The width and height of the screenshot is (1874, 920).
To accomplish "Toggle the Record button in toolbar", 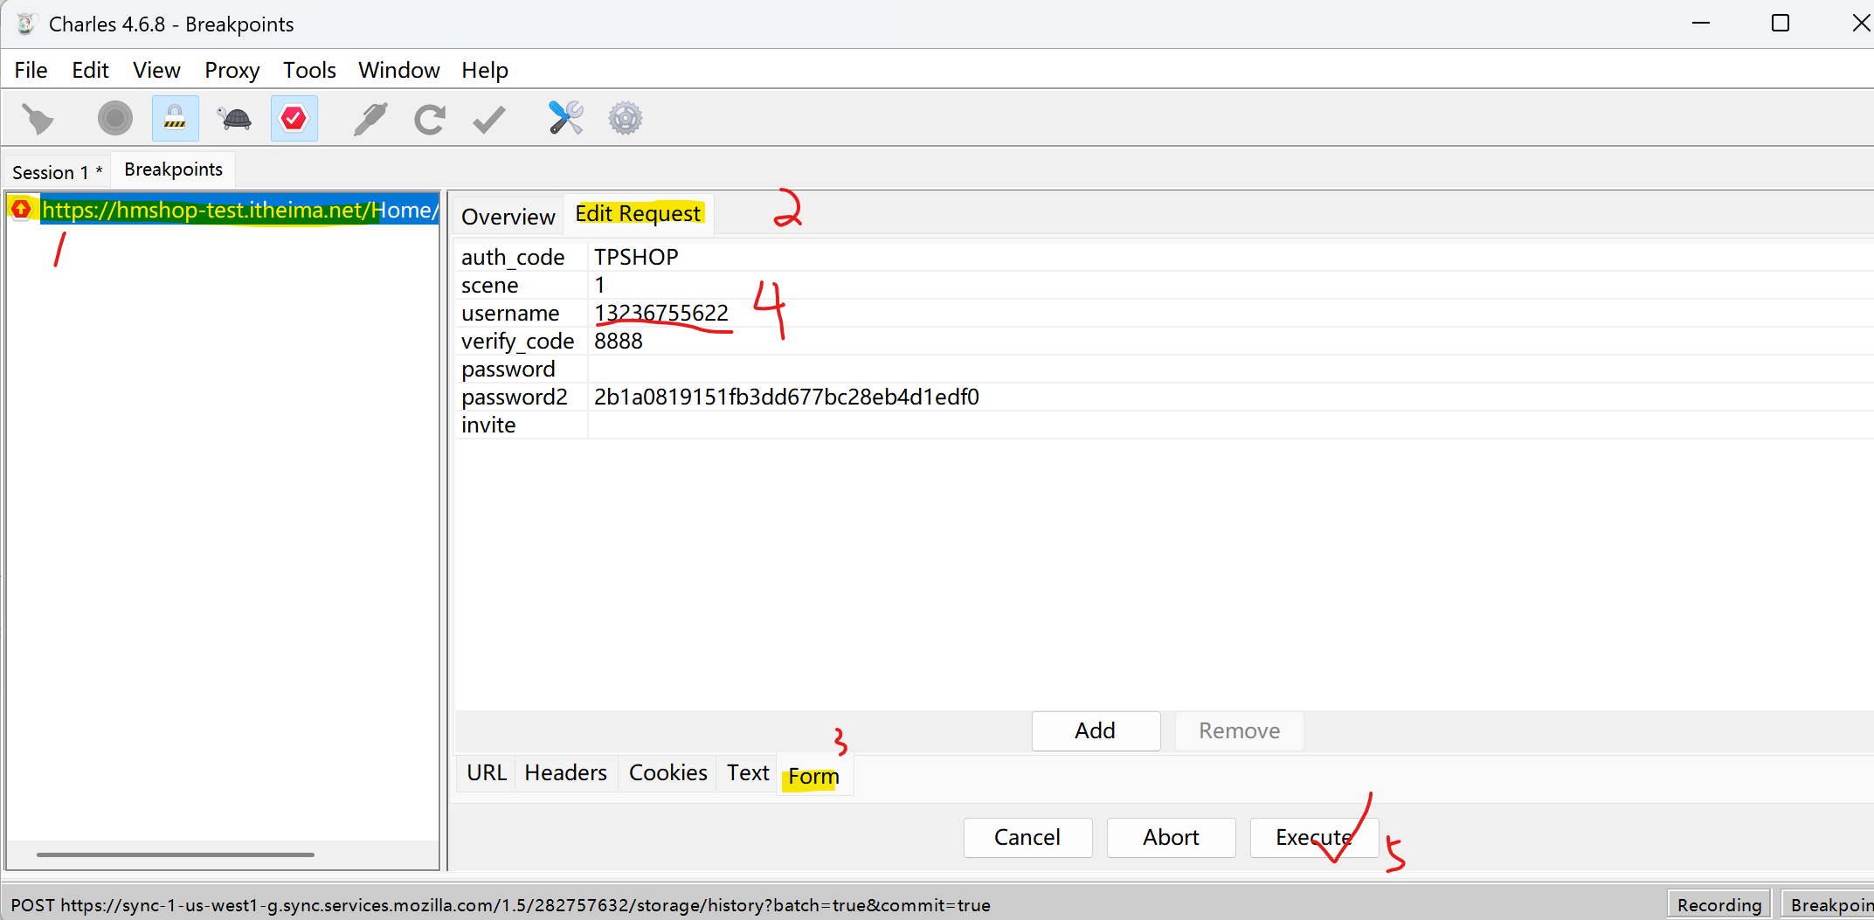I will (114, 118).
